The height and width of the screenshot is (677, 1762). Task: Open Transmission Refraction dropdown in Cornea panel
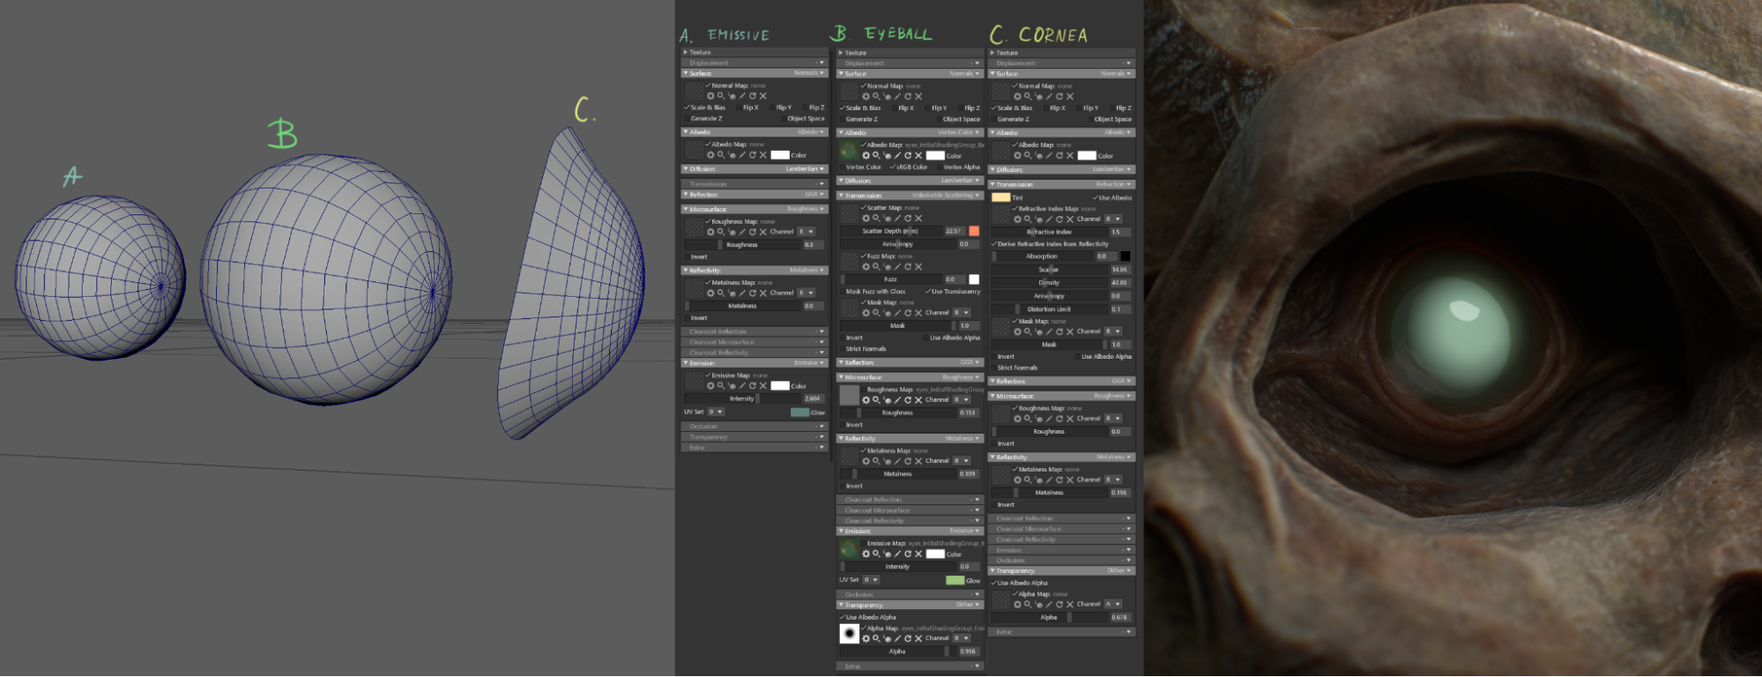1114,185
